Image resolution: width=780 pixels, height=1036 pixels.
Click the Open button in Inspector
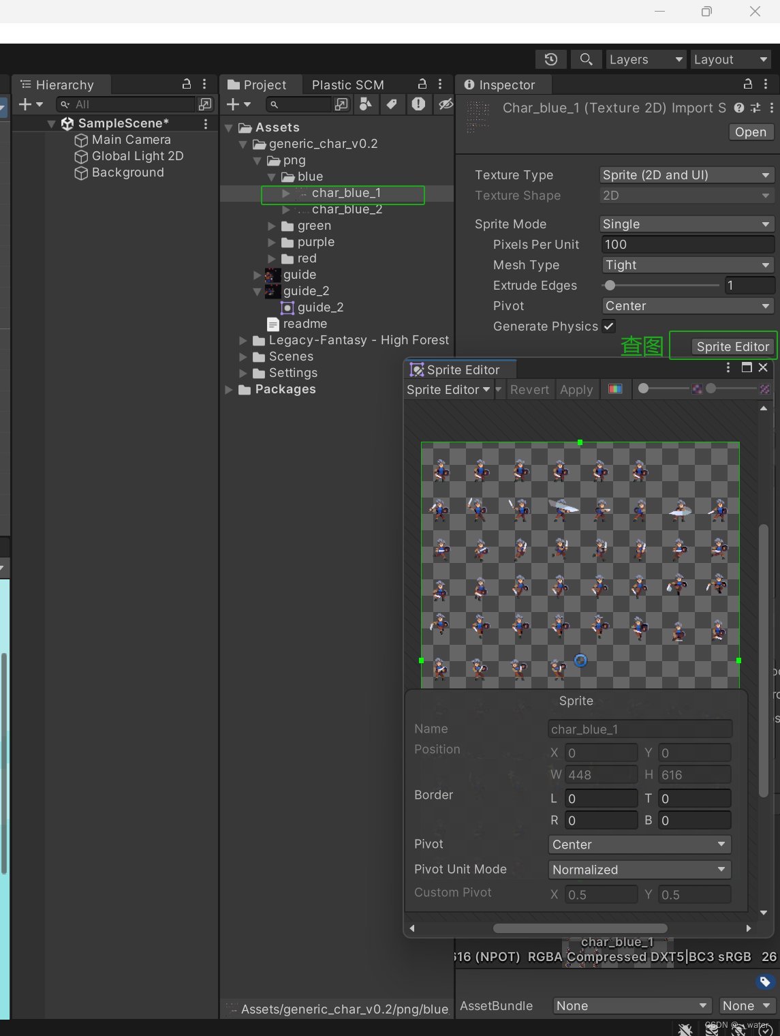[751, 132]
